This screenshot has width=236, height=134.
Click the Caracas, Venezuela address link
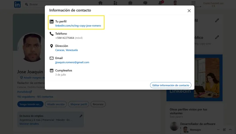coord(66,50)
